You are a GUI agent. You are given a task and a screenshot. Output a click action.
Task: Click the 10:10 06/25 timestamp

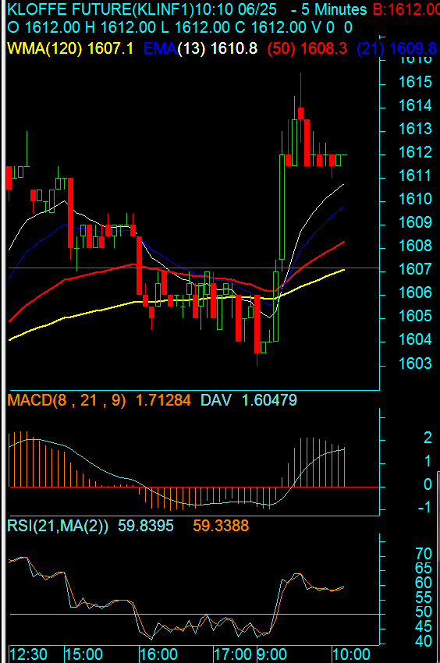tap(236, 9)
